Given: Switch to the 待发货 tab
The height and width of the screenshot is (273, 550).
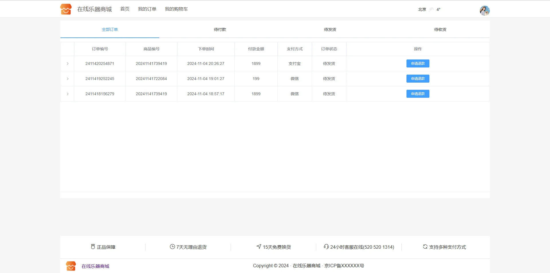Looking at the screenshot, I should pos(330,29).
